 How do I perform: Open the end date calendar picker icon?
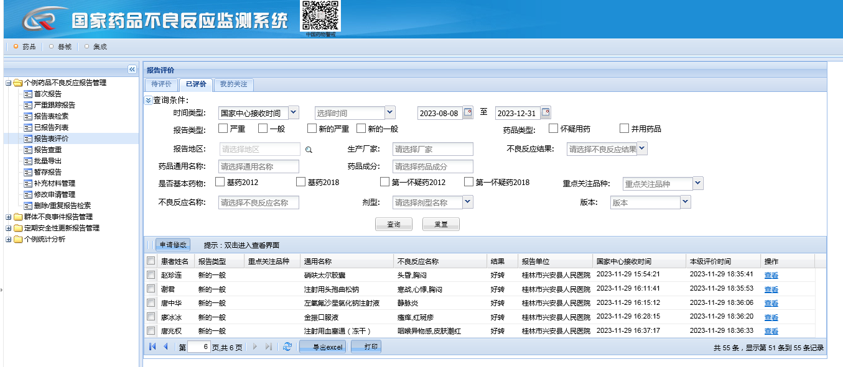[x=546, y=112]
